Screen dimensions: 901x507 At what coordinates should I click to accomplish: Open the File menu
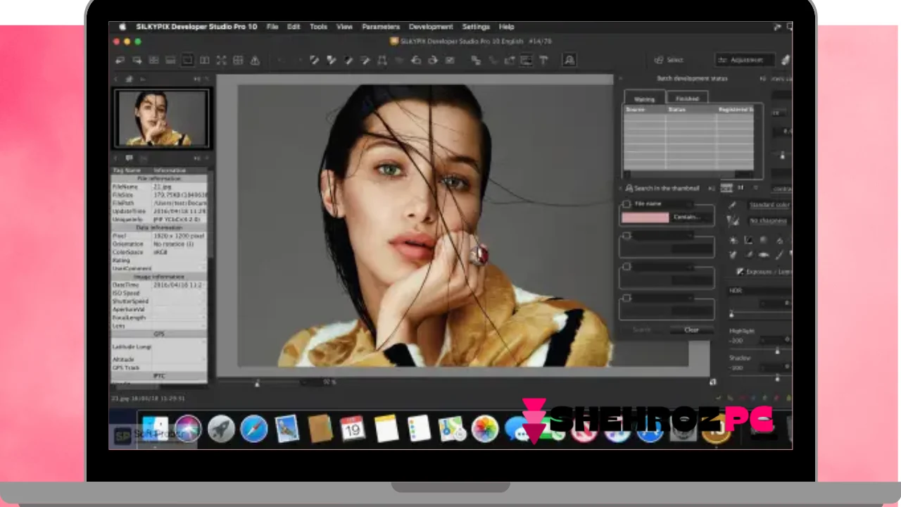click(272, 27)
